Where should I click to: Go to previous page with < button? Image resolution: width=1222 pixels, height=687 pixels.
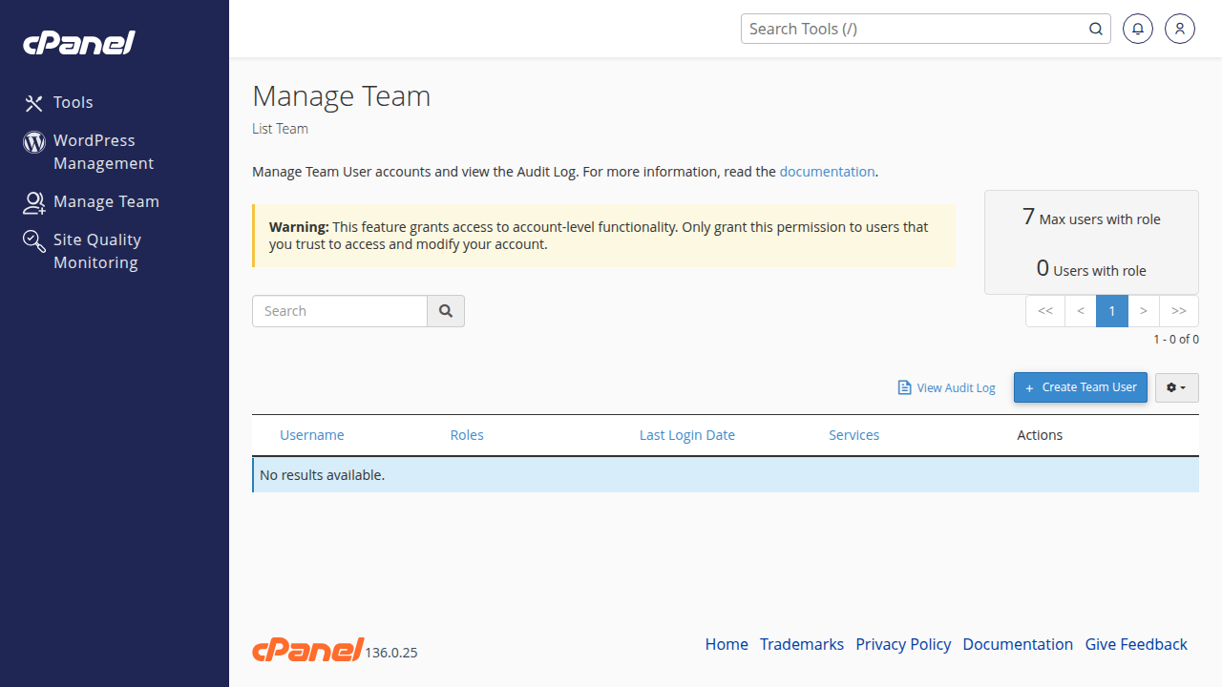[1081, 311]
